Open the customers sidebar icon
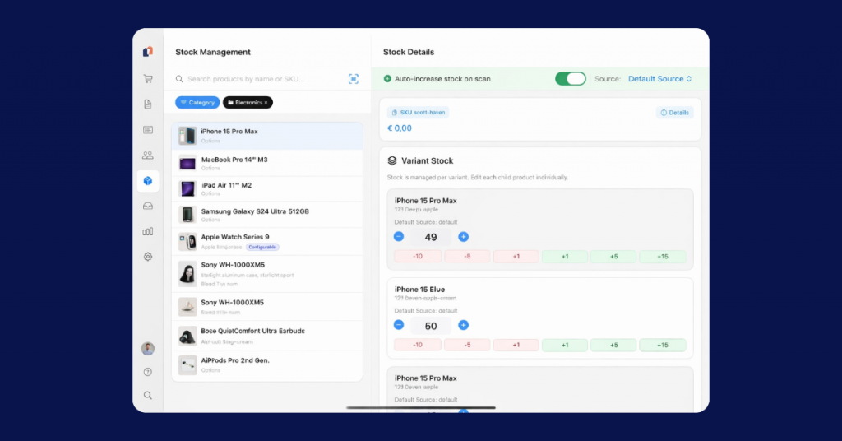This screenshot has width=842, height=441. click(x=148, y=155)
